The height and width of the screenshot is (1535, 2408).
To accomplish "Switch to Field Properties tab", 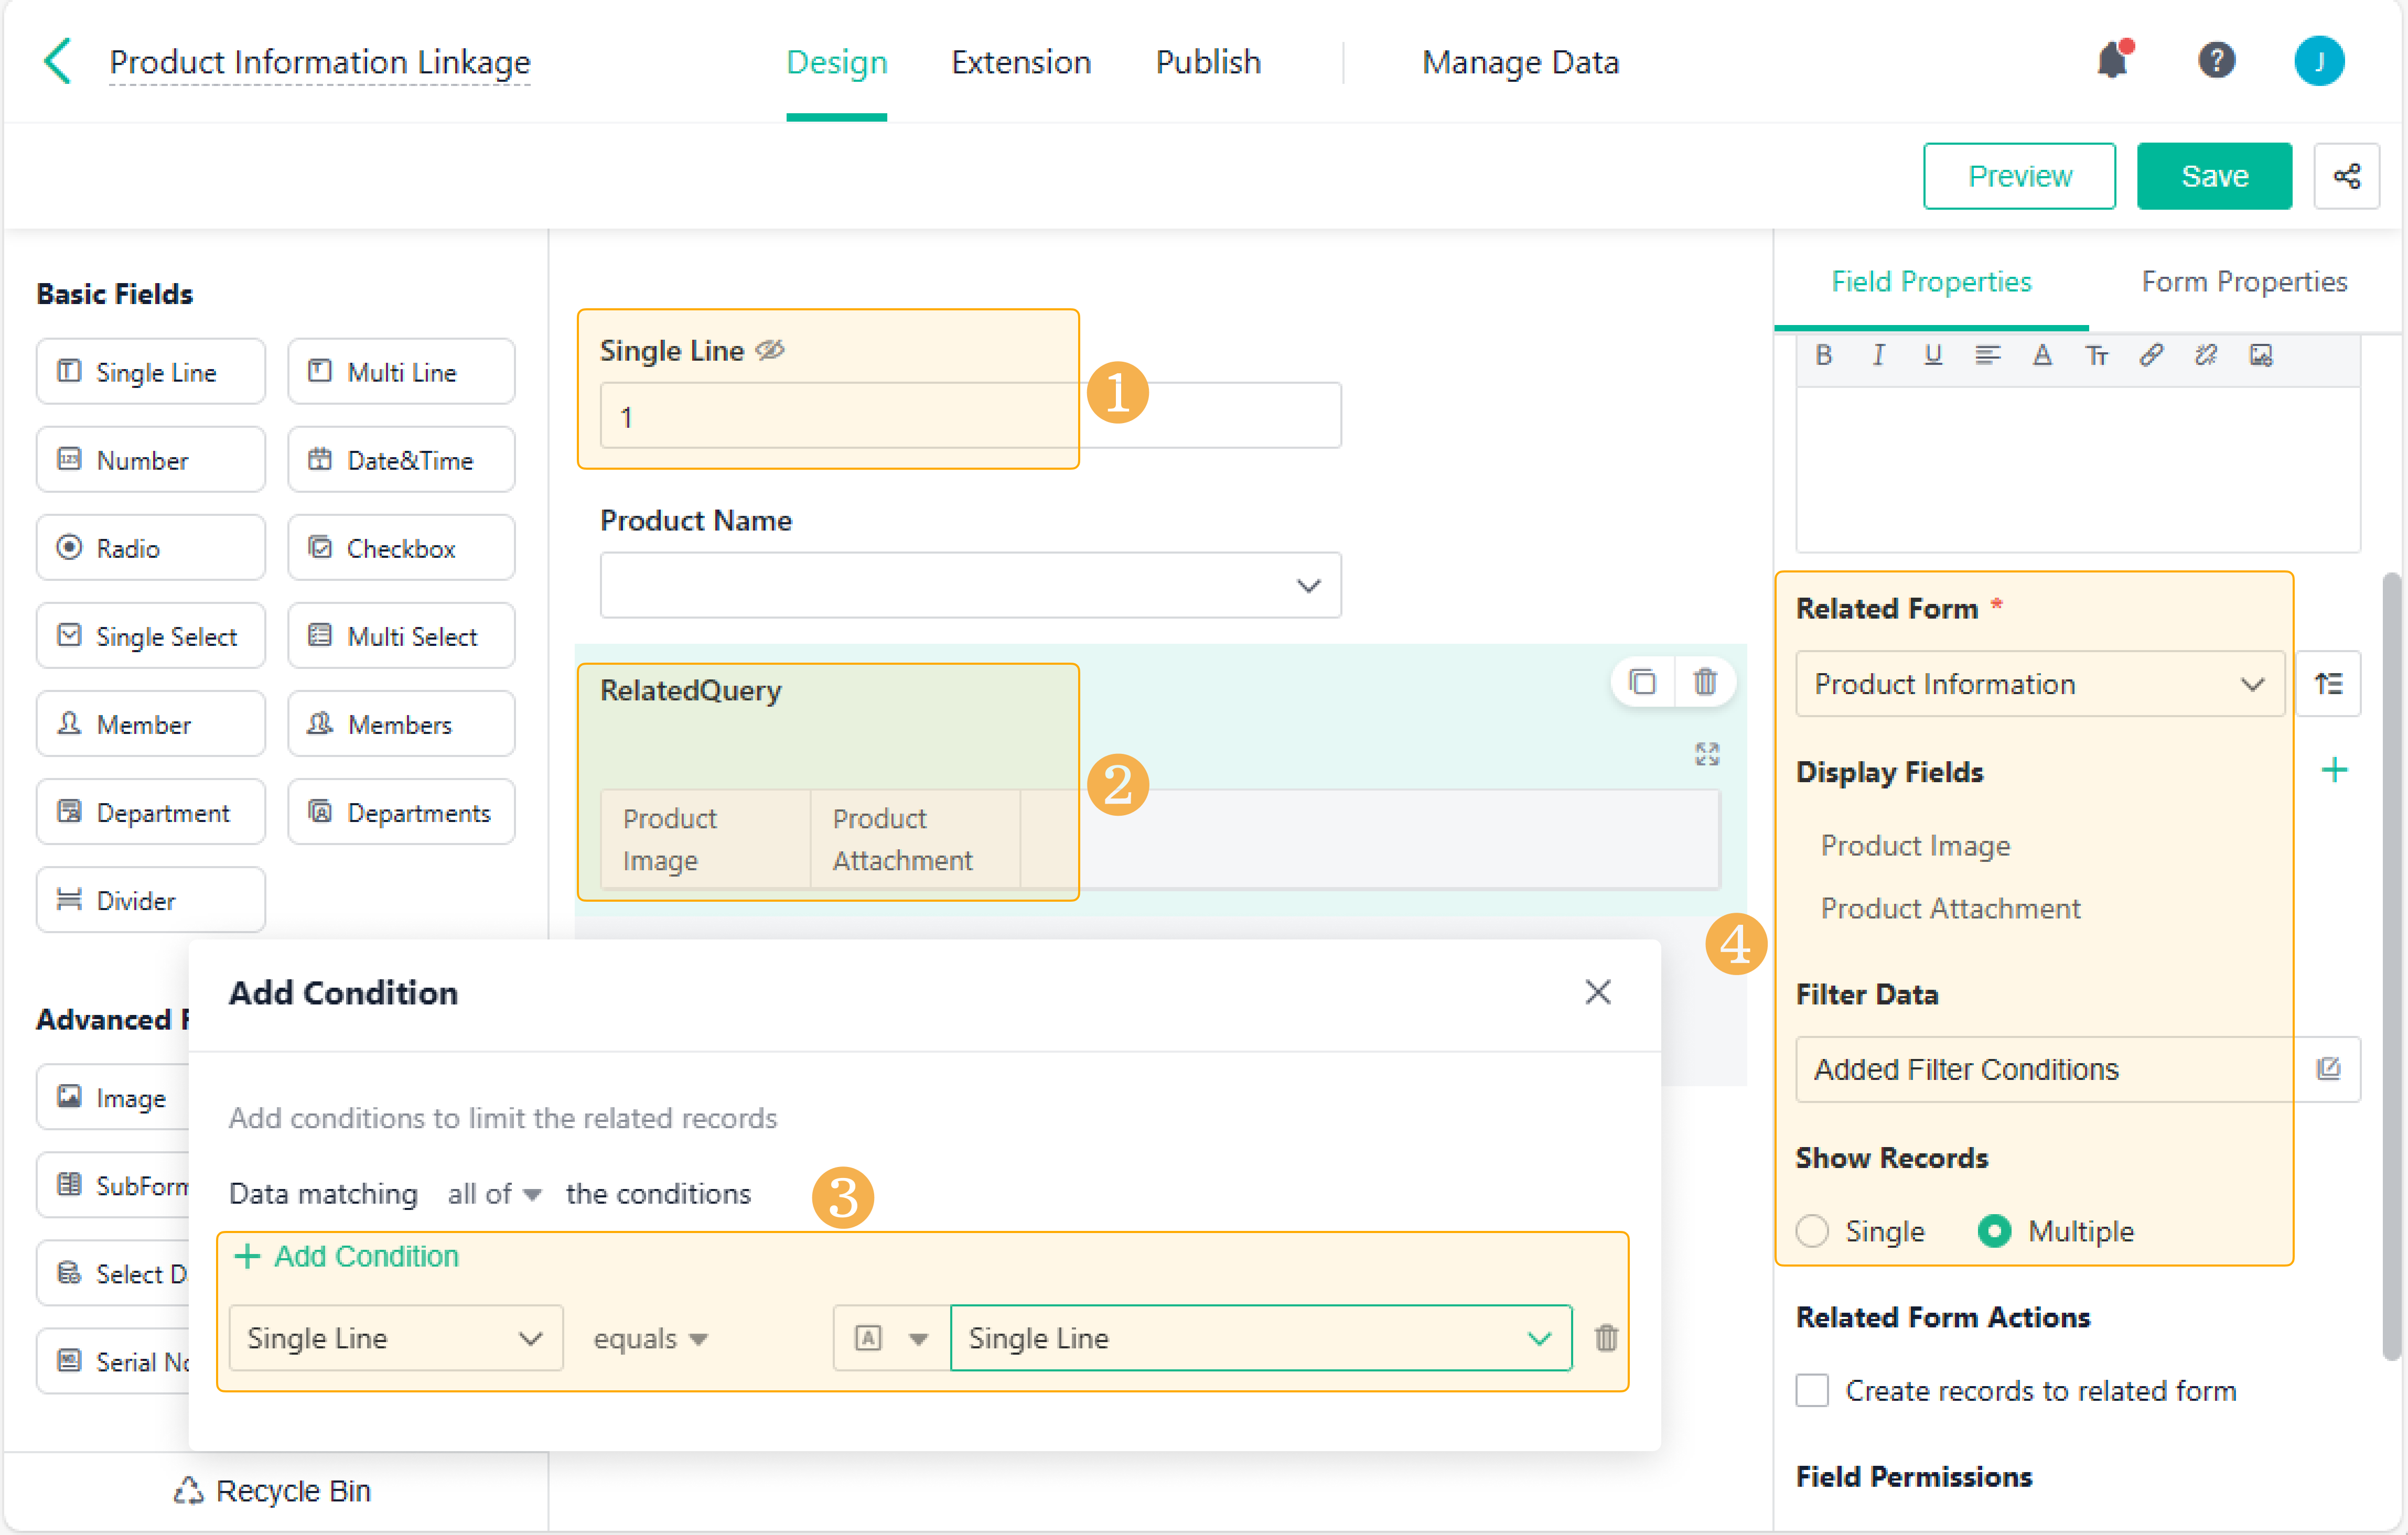I will pyautogui.click(x=1931, y=282).
